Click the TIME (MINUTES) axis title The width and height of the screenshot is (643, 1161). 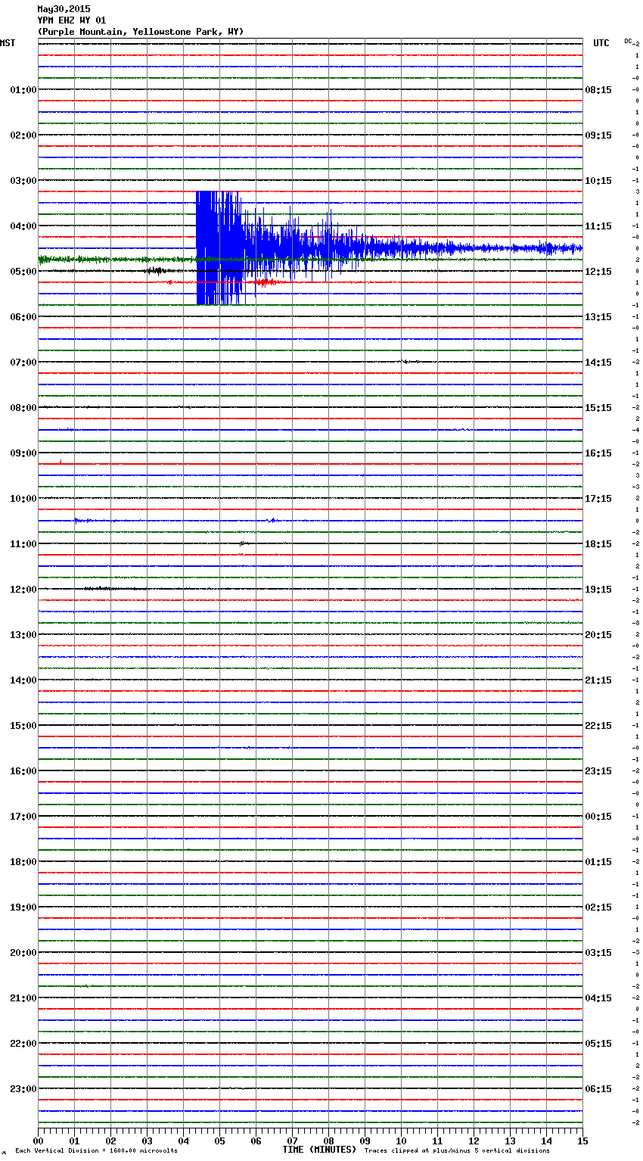tap(319, 1150)
